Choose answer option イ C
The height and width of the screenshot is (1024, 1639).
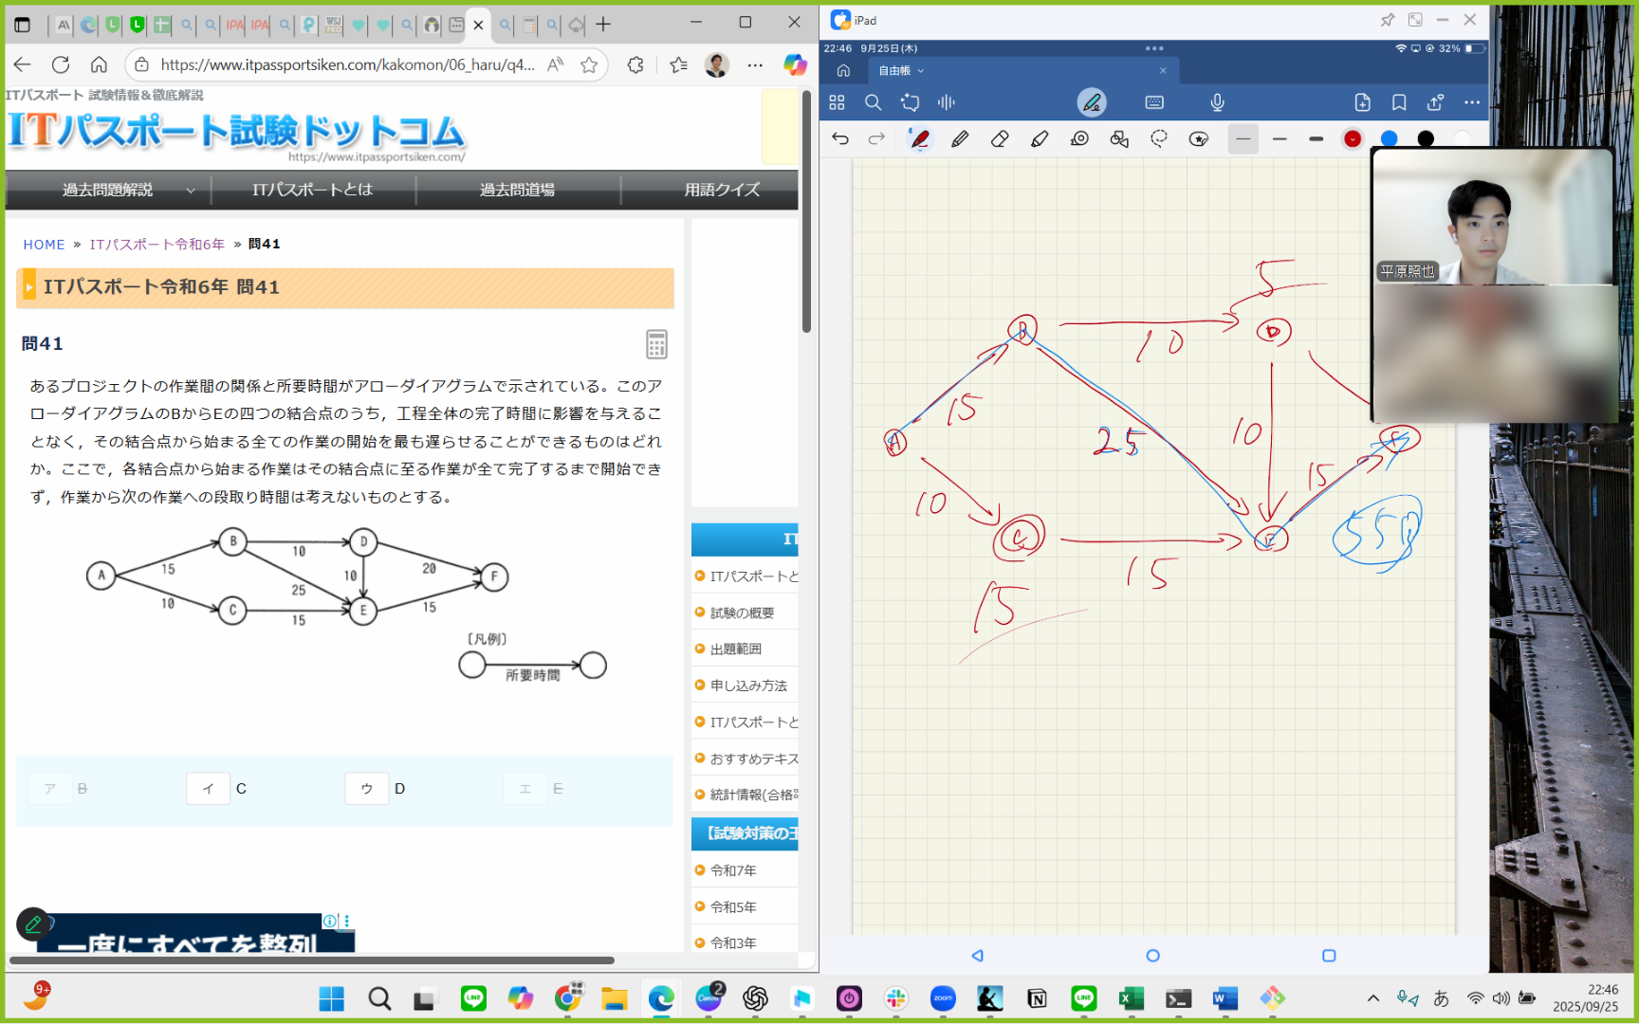217,789
